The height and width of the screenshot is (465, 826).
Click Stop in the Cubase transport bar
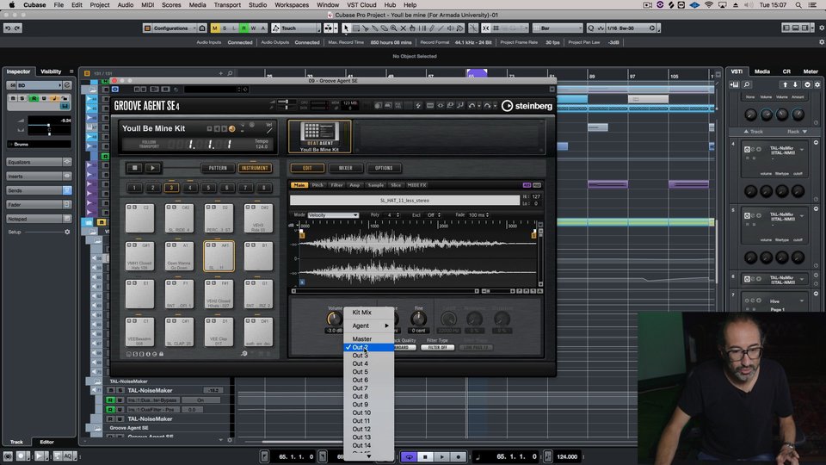point(425,456)
